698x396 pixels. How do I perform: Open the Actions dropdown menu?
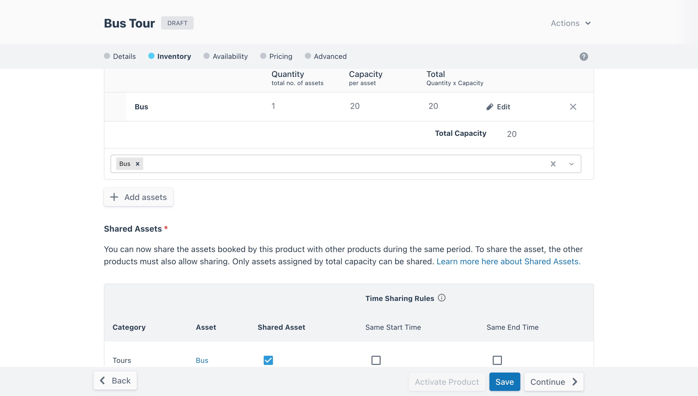(571, 23)
